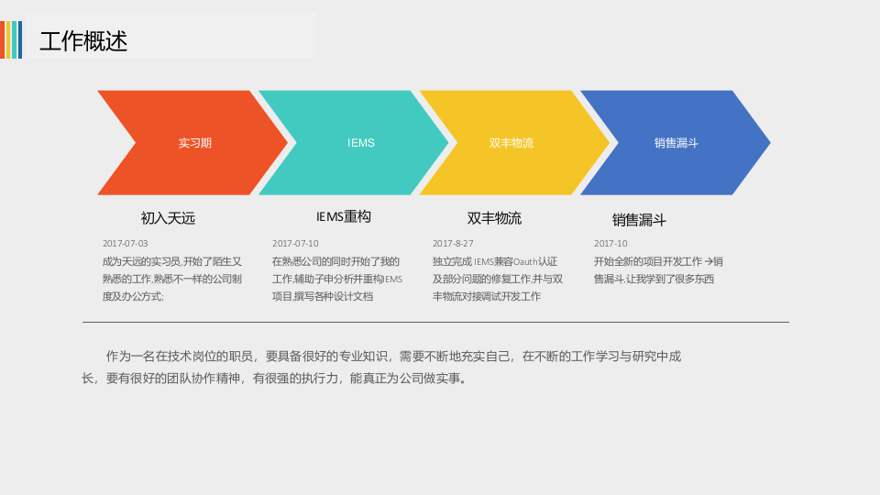Image resolution: width=880 pixels, height=495 pixels.
Task: Click the heading 初入天远
Action: (168, 218)
